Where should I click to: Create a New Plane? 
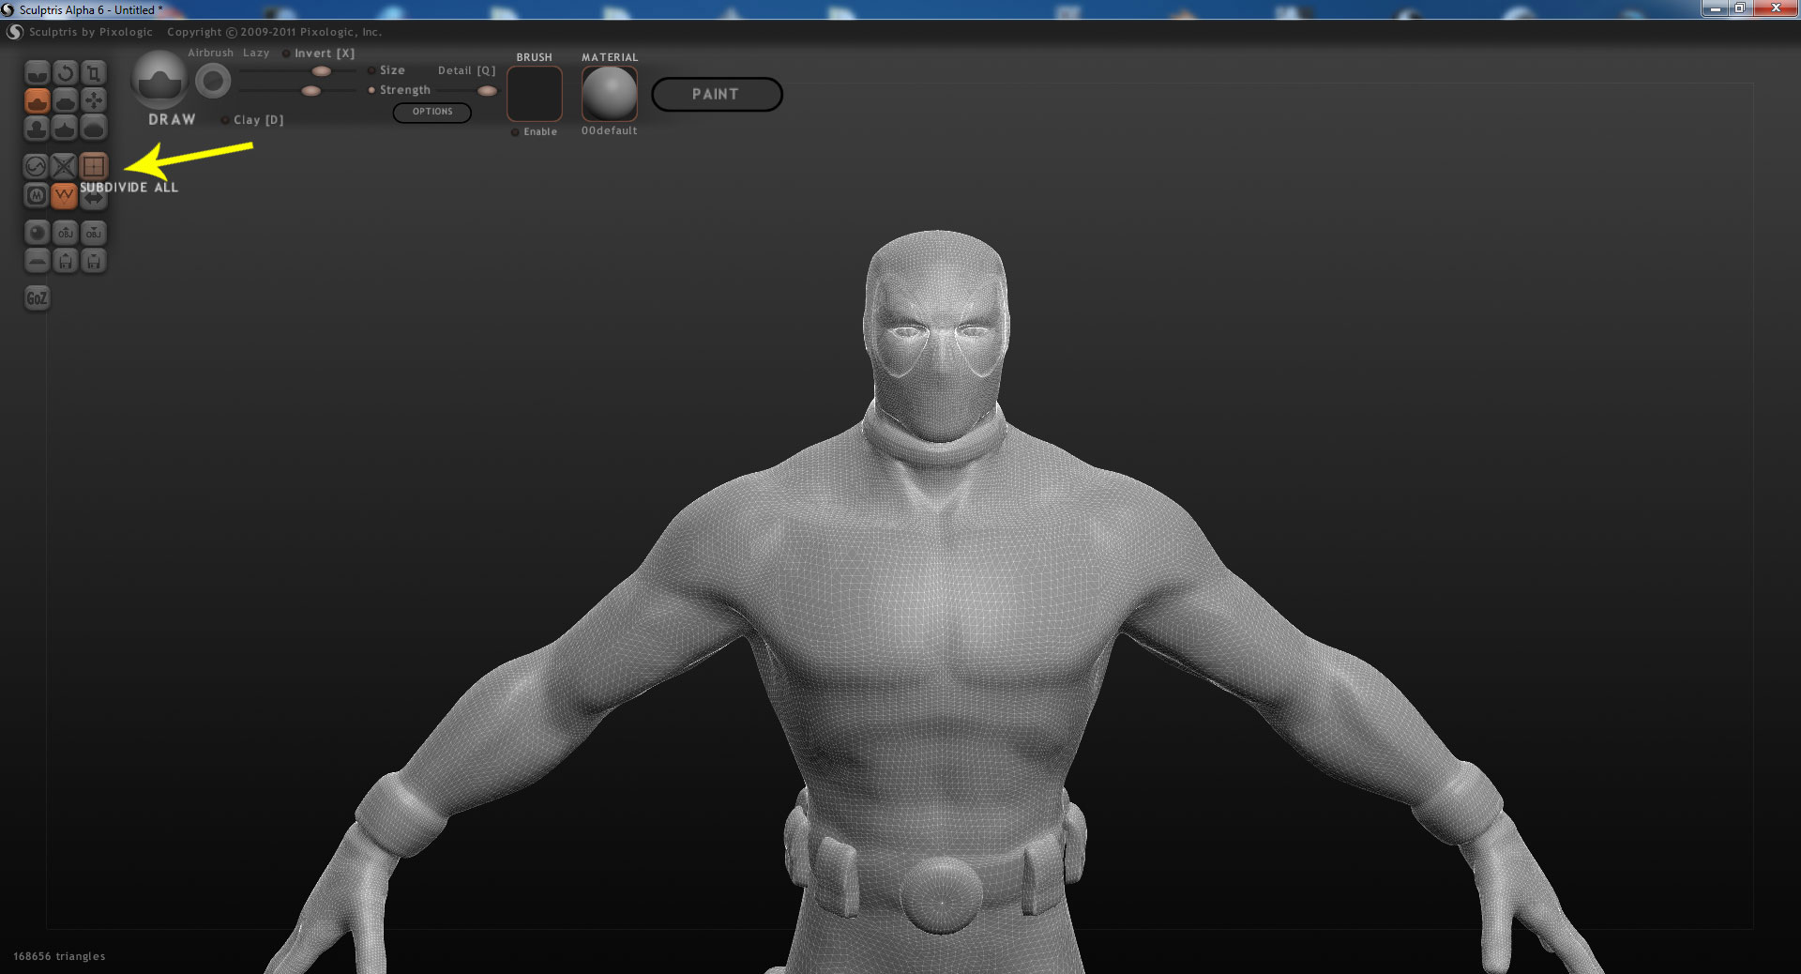37,261
